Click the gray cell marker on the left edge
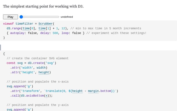This screenshot has width=177, height=111. click(x=1, y=47)
